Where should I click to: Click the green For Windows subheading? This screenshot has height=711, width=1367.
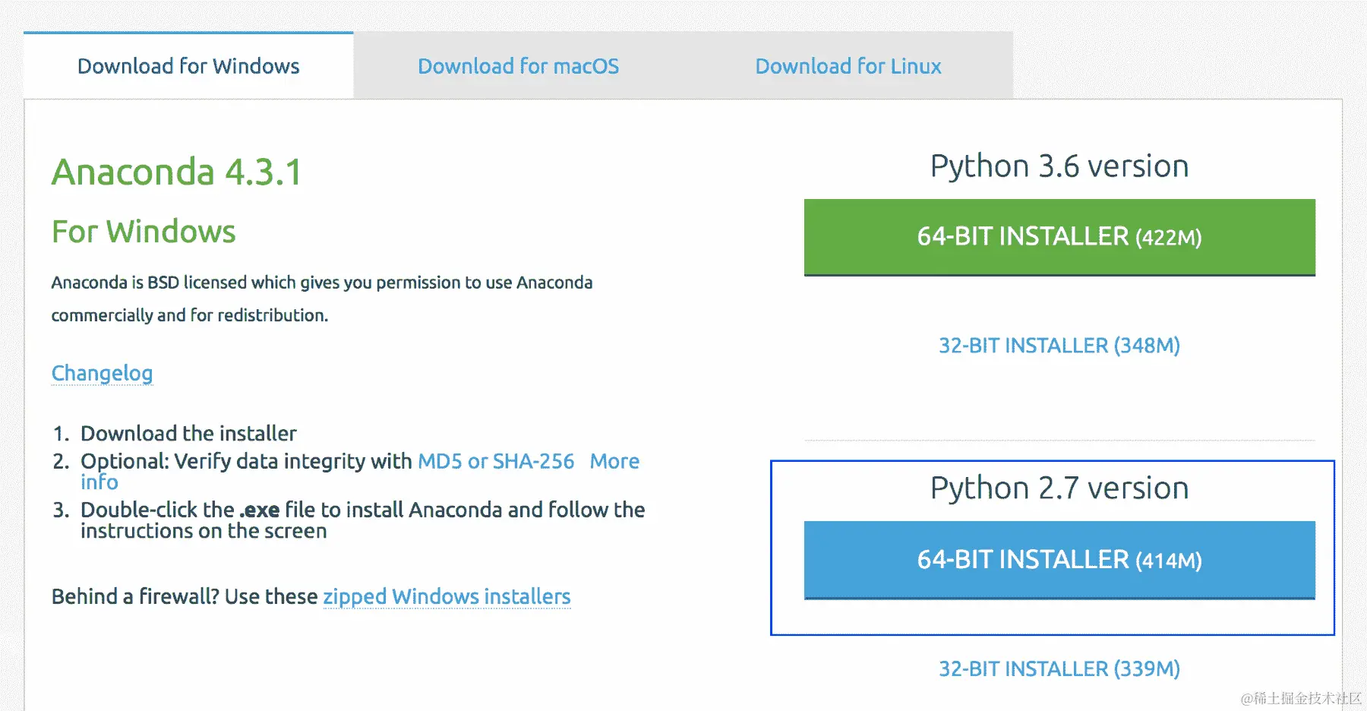tap(144, 232)
